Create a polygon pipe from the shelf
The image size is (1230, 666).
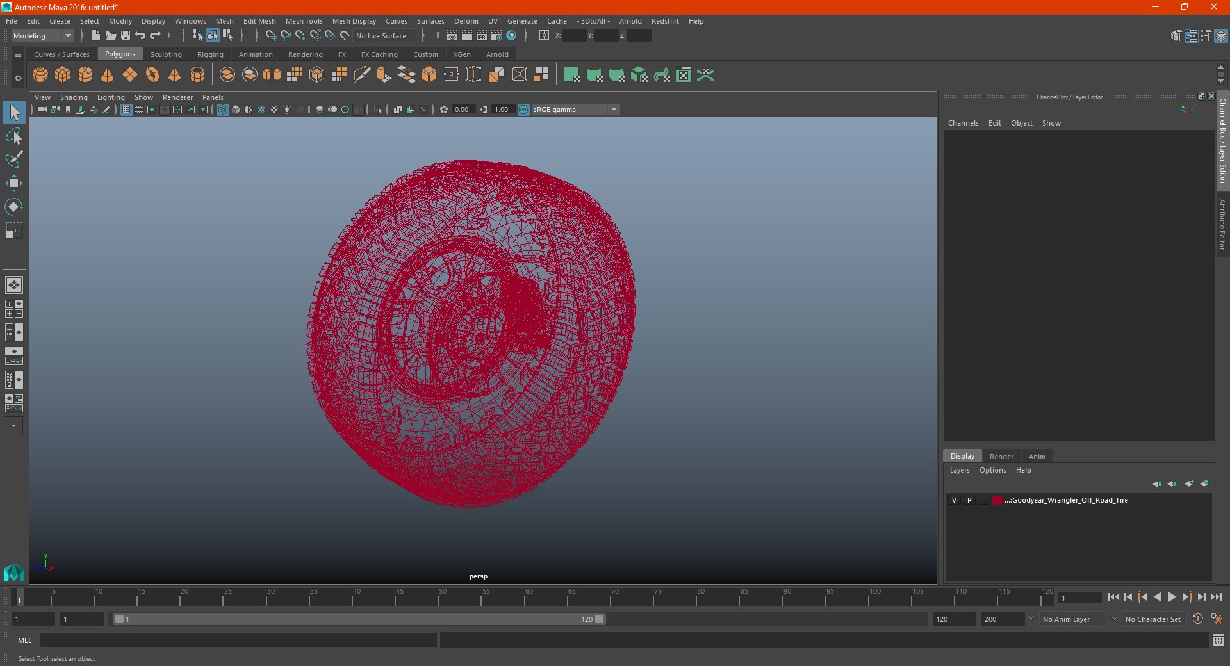[197, 75]
